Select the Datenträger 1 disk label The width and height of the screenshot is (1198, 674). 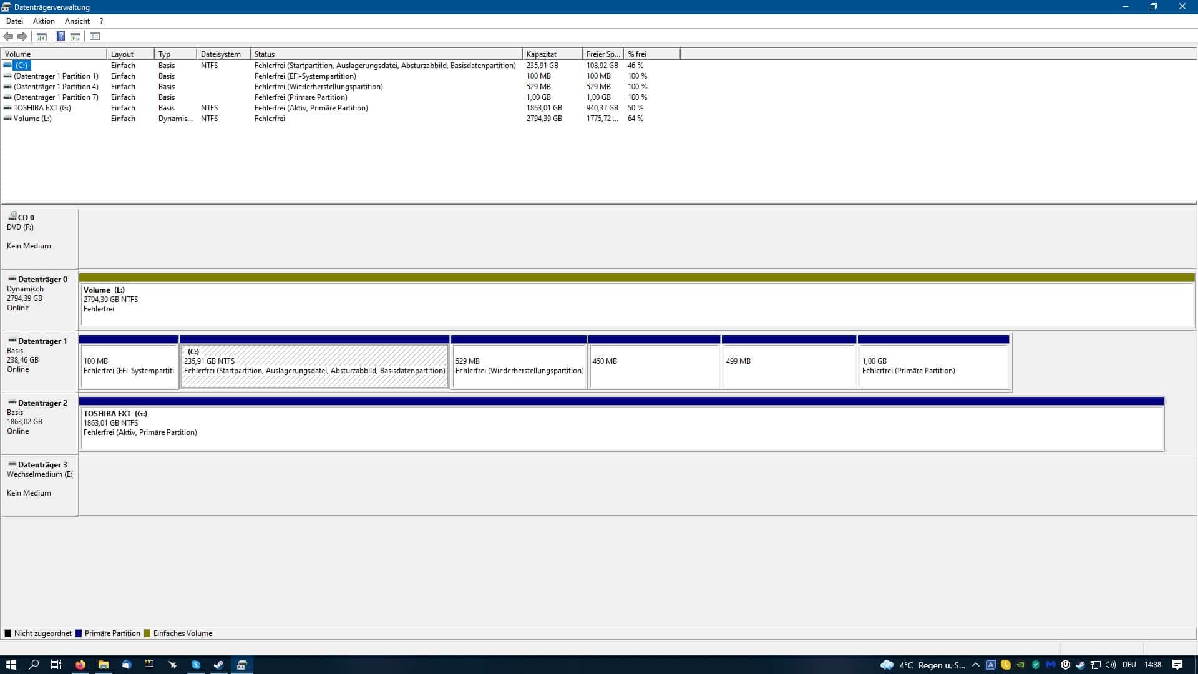click(x=39, y=361)
